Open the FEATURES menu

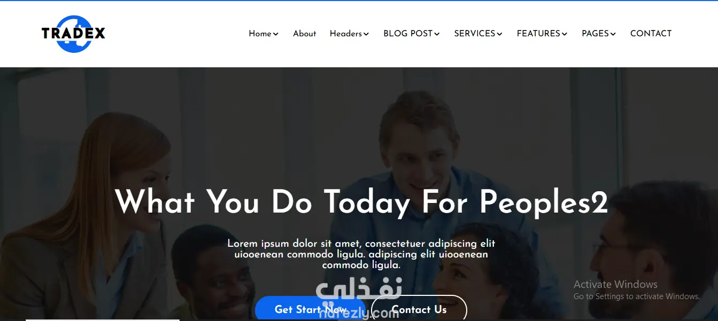(x=542, y=34)
